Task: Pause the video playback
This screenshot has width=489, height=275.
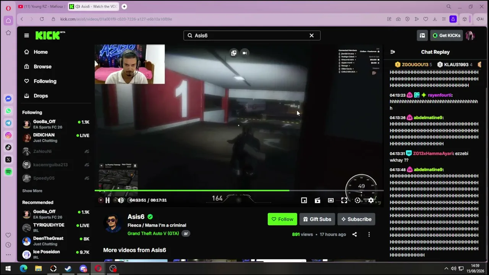Action: point(107,200)
